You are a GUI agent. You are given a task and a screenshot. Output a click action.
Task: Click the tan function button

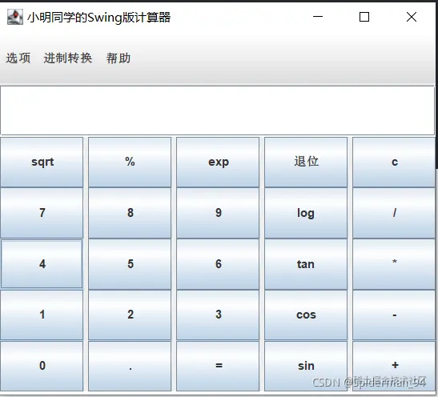coord(306,264)
